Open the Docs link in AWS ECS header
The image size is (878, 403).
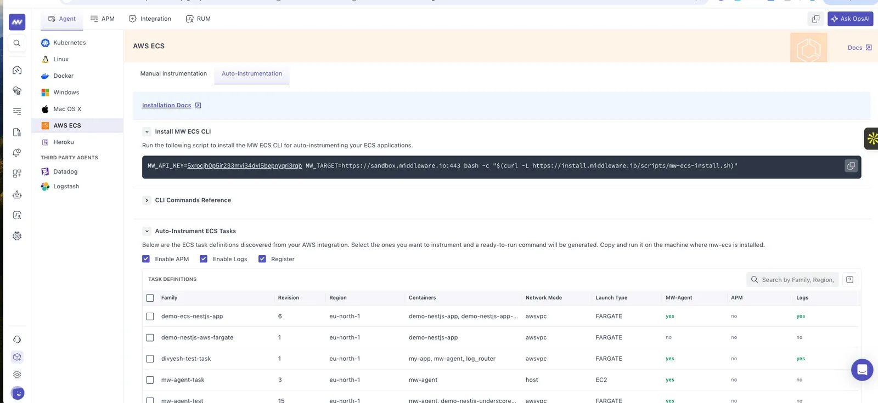pyautogui.click(x=859, y=48)
